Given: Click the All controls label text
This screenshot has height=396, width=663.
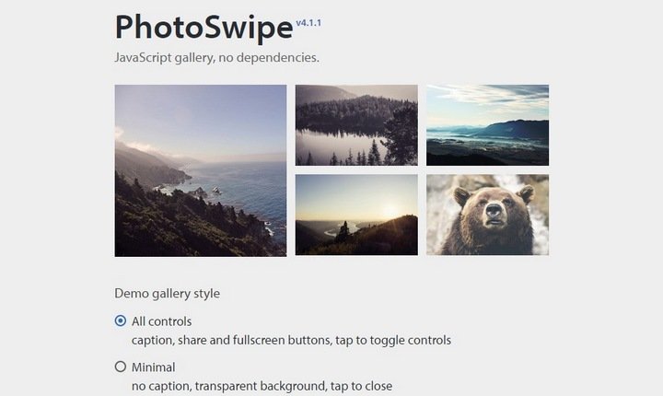Looking at the screenshot, I should pyautogui.click(x=161, y=321).
